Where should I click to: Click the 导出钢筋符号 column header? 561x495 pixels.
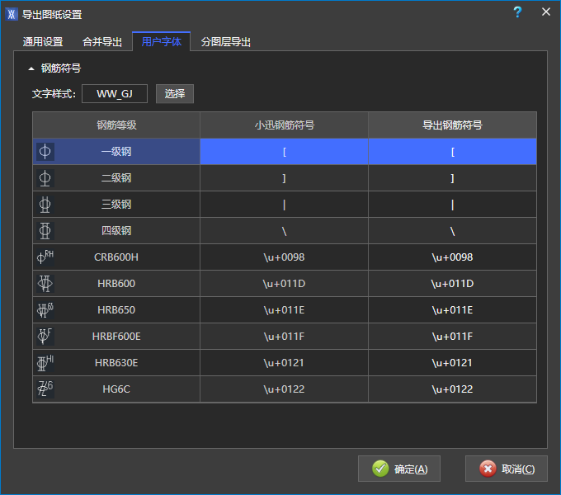pos(453,125)
